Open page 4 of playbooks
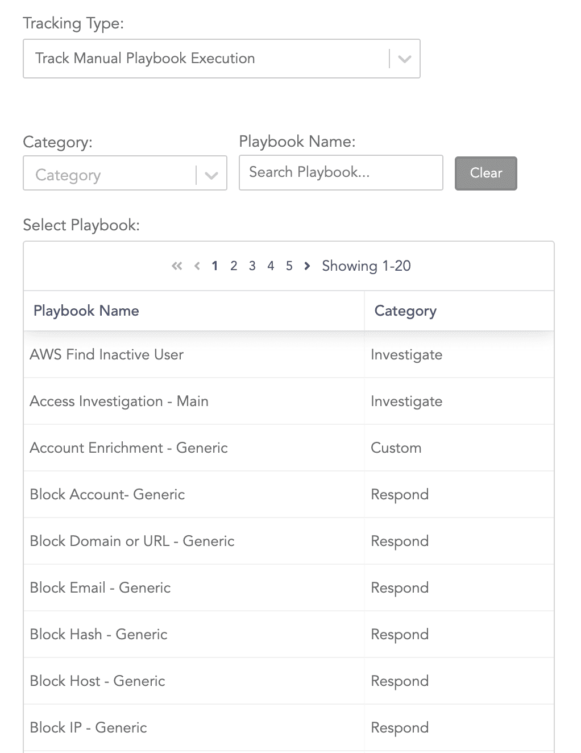Screen dimensions: 581x753 coord(271,266)
